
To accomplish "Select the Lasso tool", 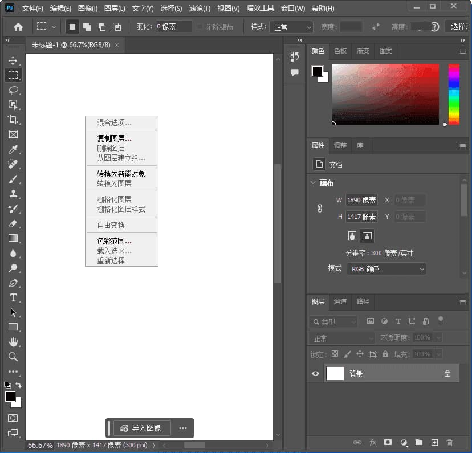I will pos(13,90).
